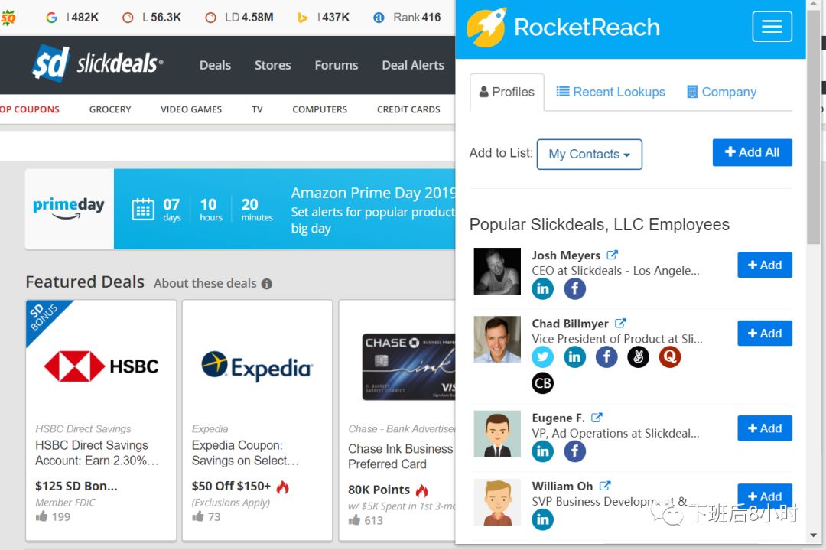Image resolution: width=826 pixels, height=550 pixels.
Task: Open Chad Billmyer's name link
Action: (x=570, y=324)
